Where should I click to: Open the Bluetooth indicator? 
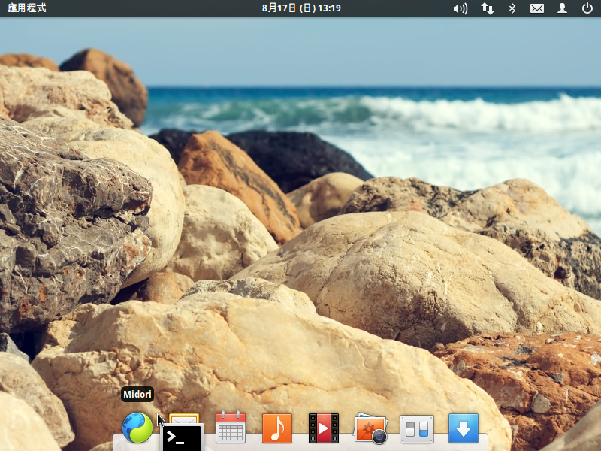[512, 8]
